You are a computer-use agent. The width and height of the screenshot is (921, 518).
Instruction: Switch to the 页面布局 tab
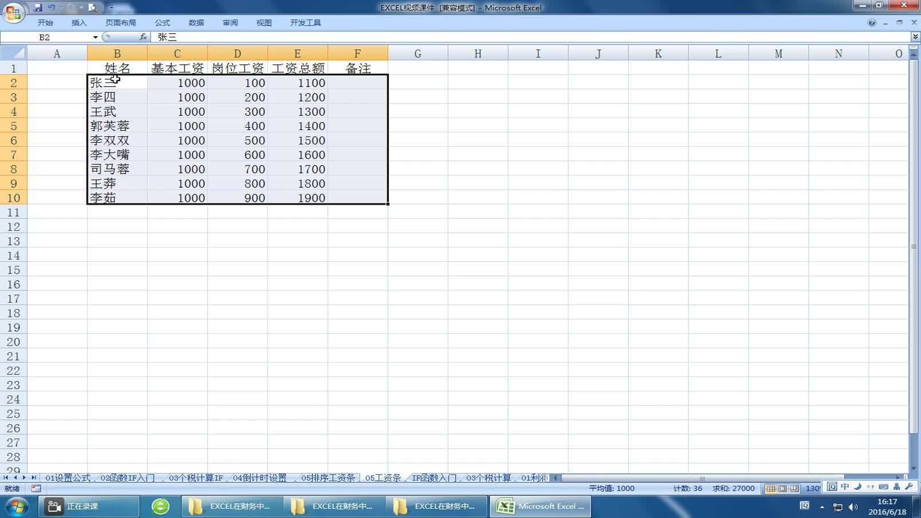coord(121,23)
